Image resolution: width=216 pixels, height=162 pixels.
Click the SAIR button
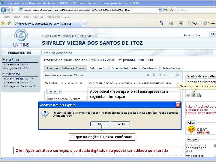[x=213, y=34]
